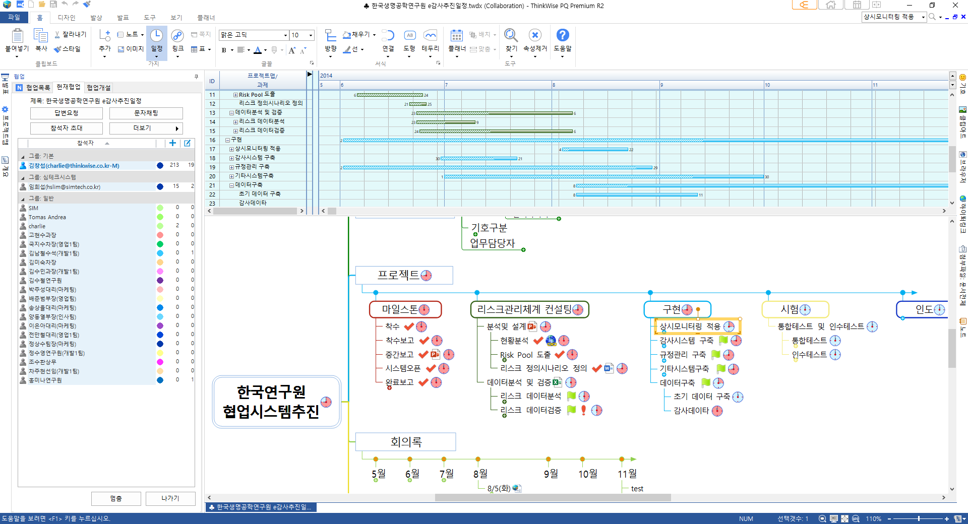Click the 멈춤 button
The width and height of the screenshot is (968, 524).
click(116, 498)
